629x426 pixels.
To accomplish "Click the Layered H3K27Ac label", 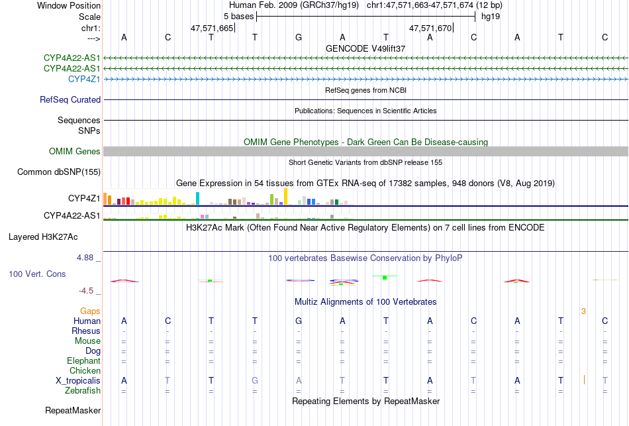I will point(43,237).
